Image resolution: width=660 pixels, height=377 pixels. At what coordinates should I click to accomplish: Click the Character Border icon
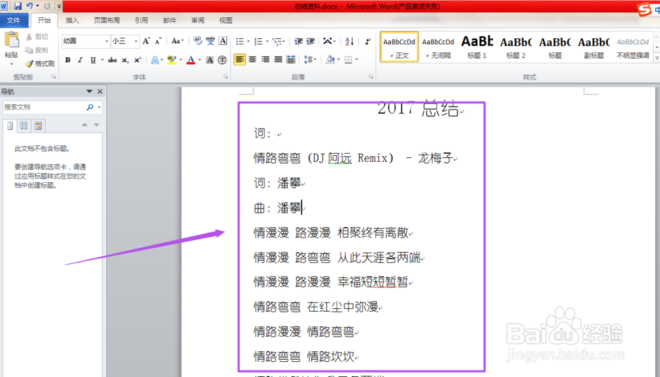223,41
